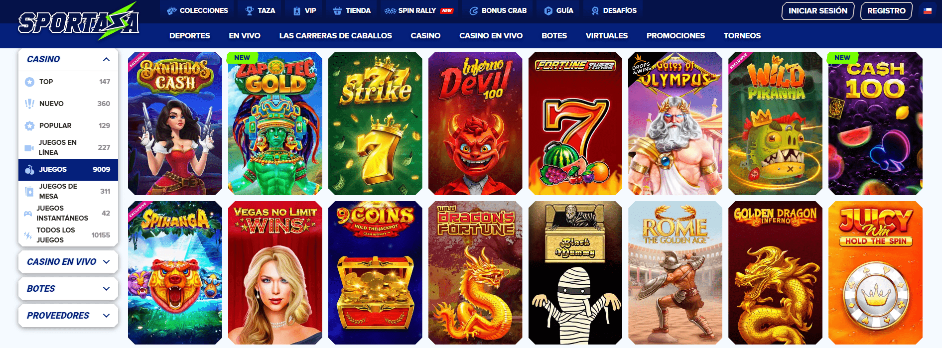This screenshot has width=942, height=348.
Task: Click the Bonus Crab icon
Action: [474, 10]
